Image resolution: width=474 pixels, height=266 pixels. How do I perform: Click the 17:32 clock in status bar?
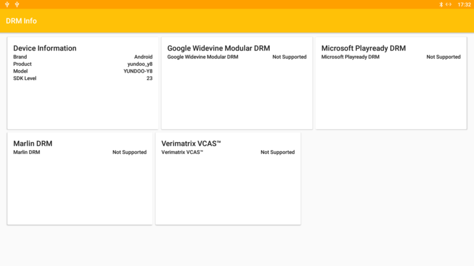(x=464, y=4)
